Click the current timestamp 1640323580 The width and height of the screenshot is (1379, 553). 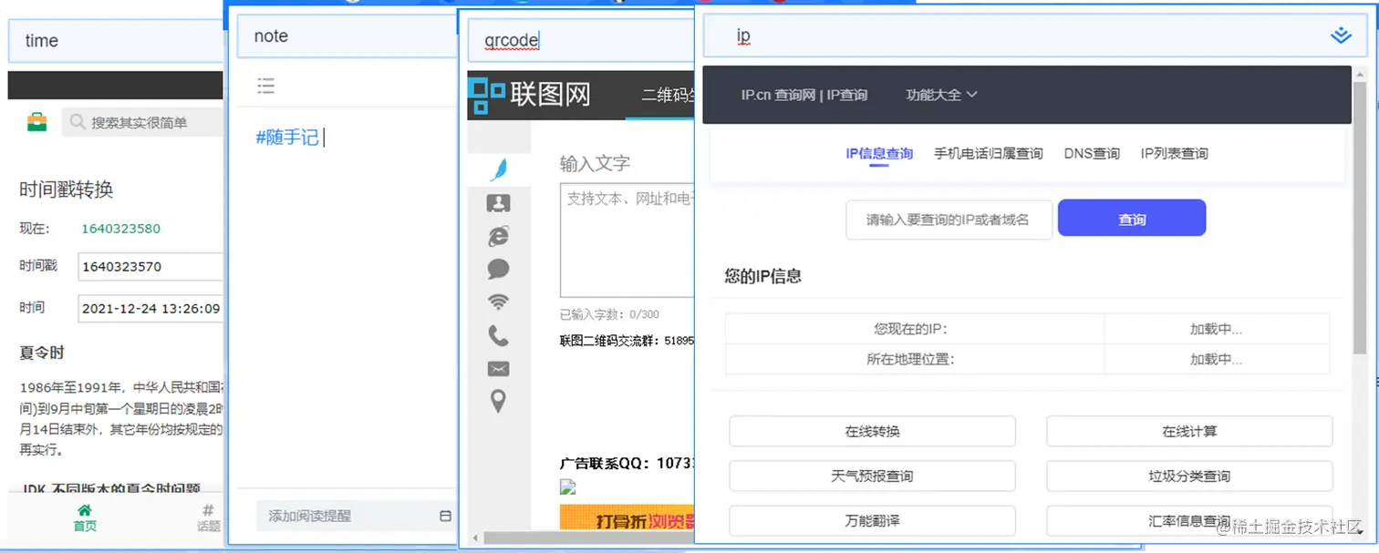[120, 229]
